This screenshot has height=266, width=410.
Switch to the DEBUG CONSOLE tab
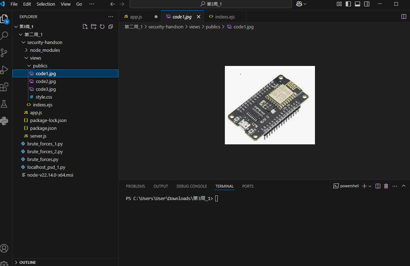click(x=192, y=186)
